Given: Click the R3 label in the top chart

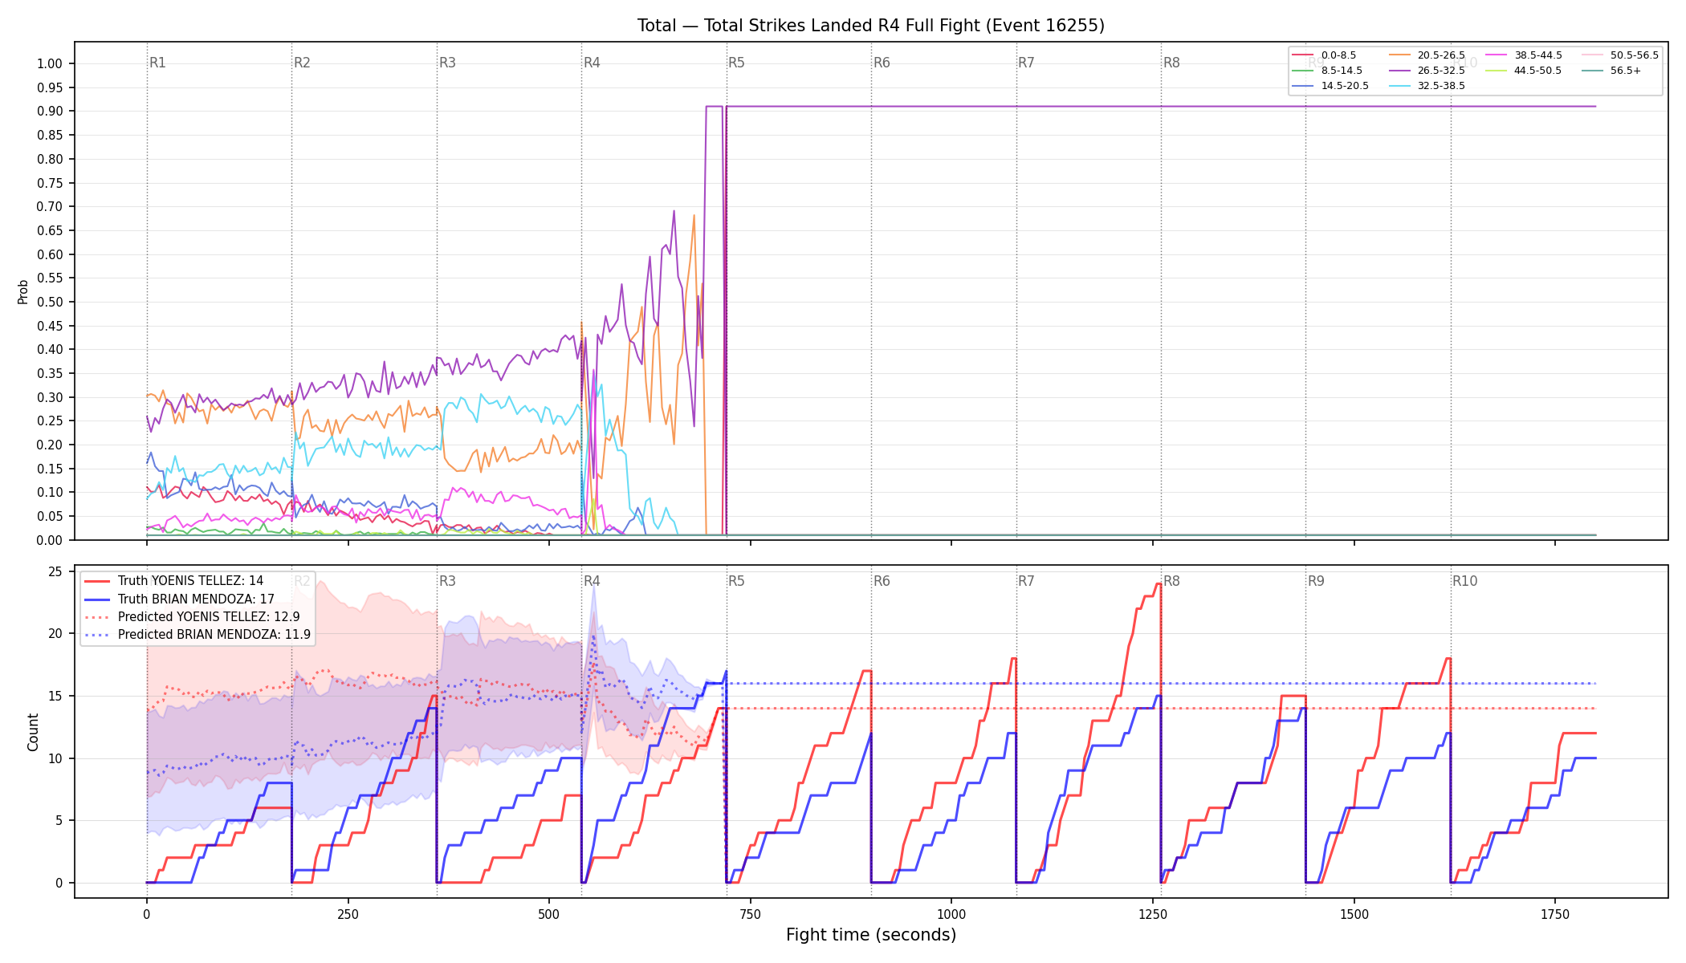Looking at the screenshot, I should [x=447, y=63].
